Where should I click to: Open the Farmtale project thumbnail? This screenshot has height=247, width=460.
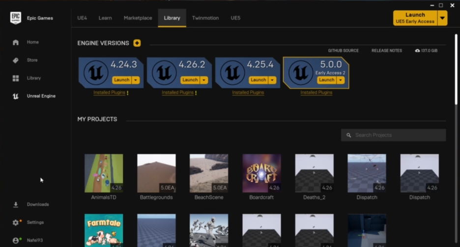click(104, 230)
